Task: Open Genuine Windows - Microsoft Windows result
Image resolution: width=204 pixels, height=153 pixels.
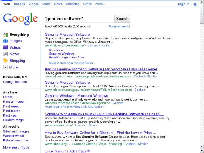Action: tap(76, 96)
